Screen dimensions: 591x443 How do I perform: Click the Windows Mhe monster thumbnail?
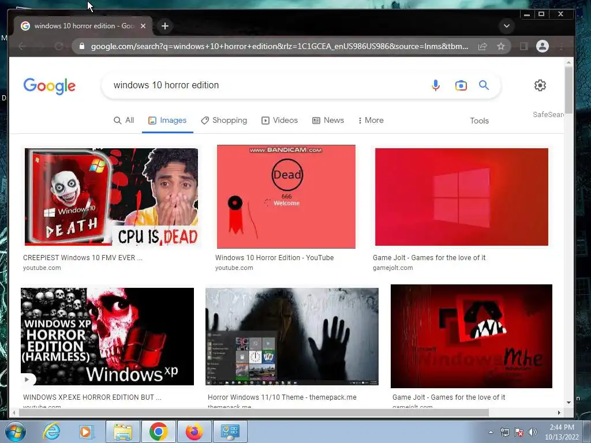pos(472,336)
